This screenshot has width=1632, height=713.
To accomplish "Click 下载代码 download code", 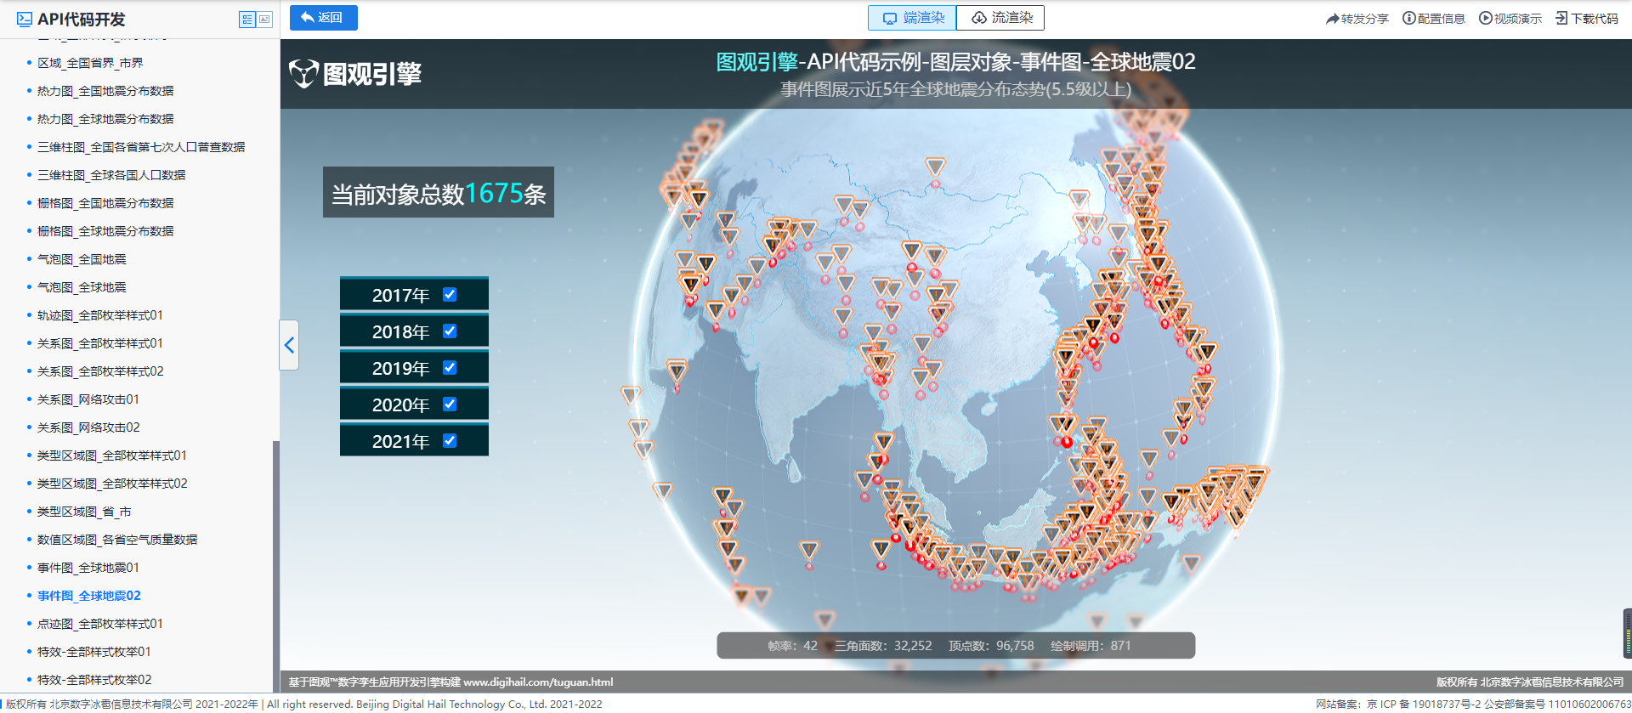I will pos(1586,19).
